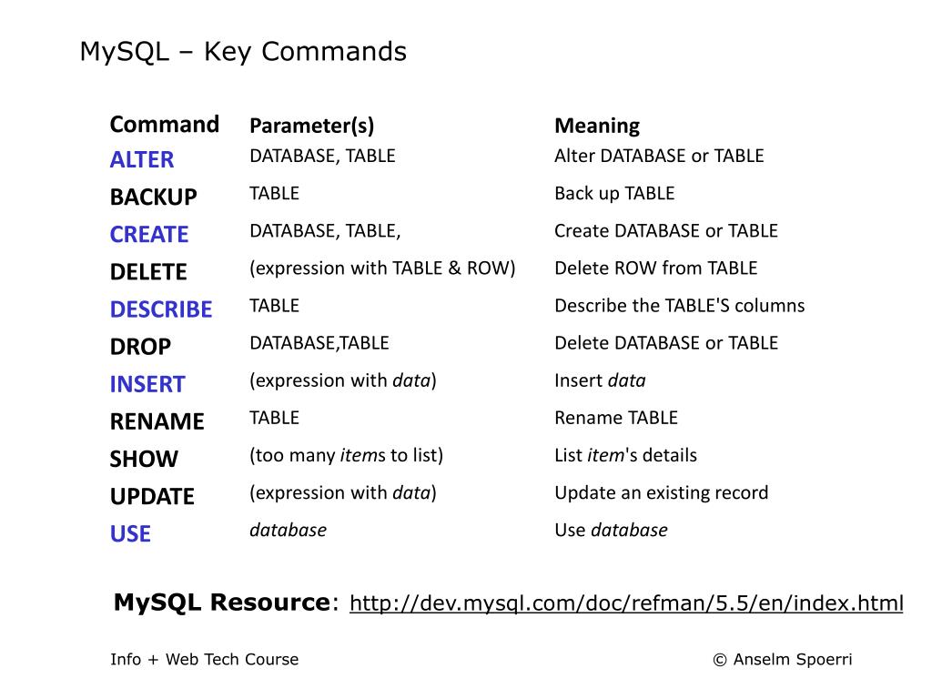Click the DROP command
This screenshot has height=699, width=932.
point(140,347)
